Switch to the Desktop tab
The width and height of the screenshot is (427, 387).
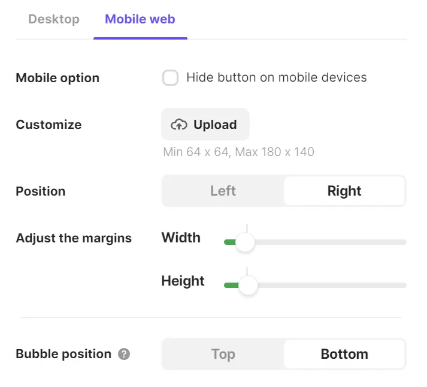(54, 19)
